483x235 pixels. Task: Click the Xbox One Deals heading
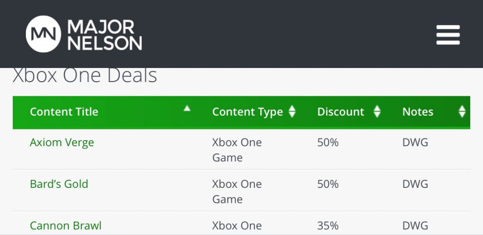pos(85,76)
